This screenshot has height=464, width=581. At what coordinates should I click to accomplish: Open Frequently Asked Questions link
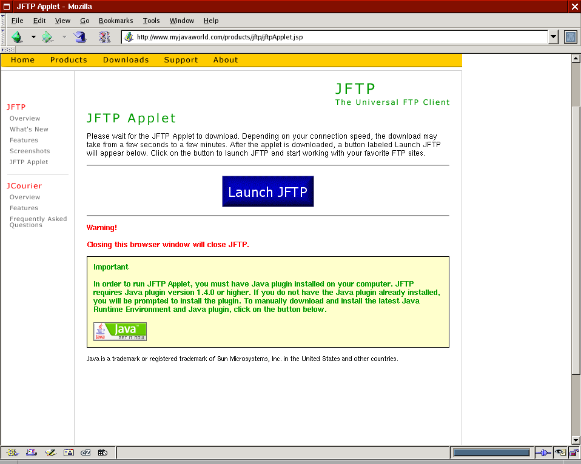(x=38, y=222)
